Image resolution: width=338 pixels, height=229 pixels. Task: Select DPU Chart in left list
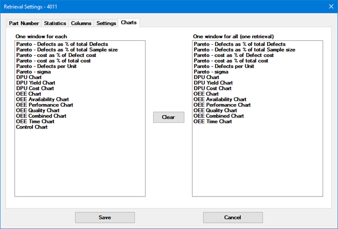[x=29, y=77]
